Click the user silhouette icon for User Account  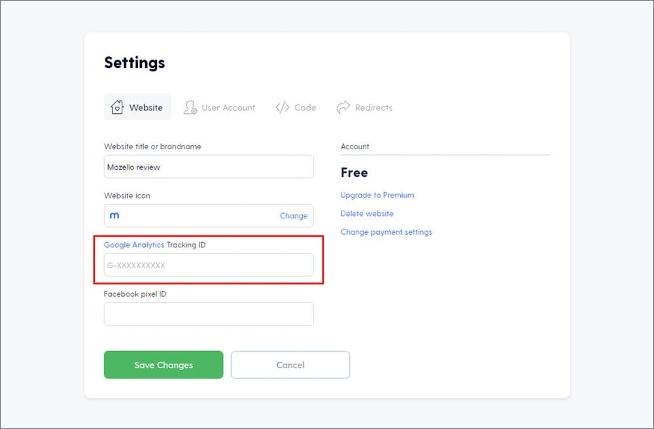click(x=190, y=107)
